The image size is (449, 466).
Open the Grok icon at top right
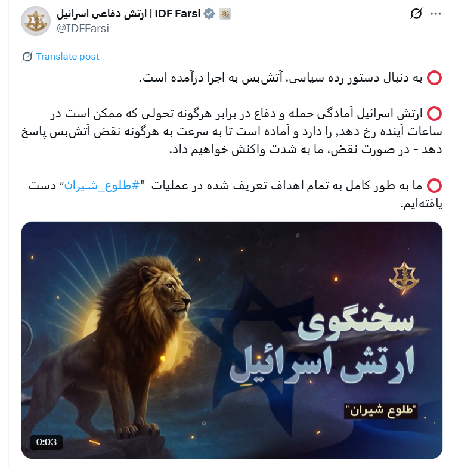[416, 14]
